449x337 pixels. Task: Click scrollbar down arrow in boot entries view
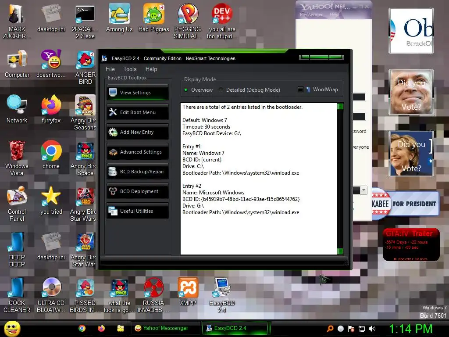click(340, 251)
